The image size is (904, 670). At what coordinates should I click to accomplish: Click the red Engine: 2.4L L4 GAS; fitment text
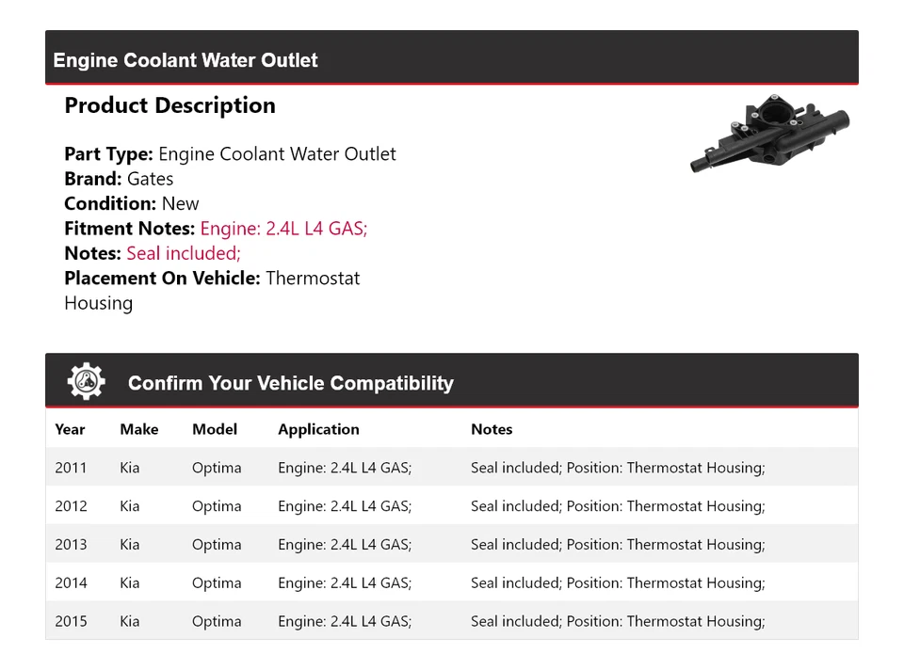[x=283, y=229]
